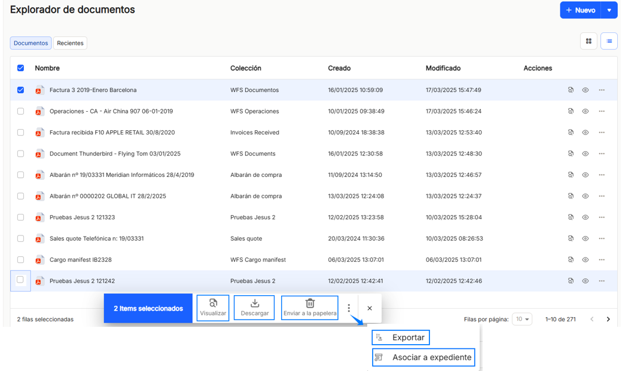Check the Document Thunderbird - Flying Tom row
The width and height of the screenshot is (625, 371).
point(21,154)
